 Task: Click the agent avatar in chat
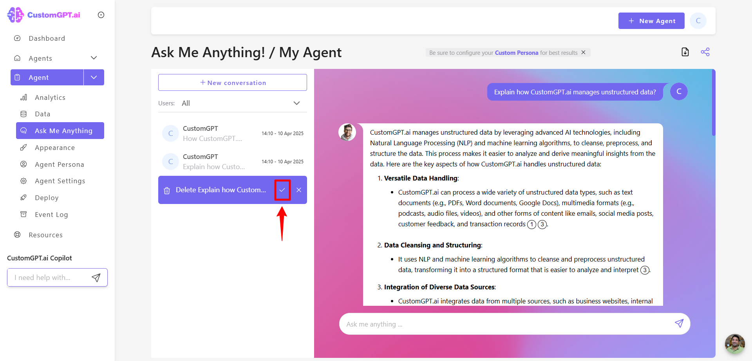[347, 132]
